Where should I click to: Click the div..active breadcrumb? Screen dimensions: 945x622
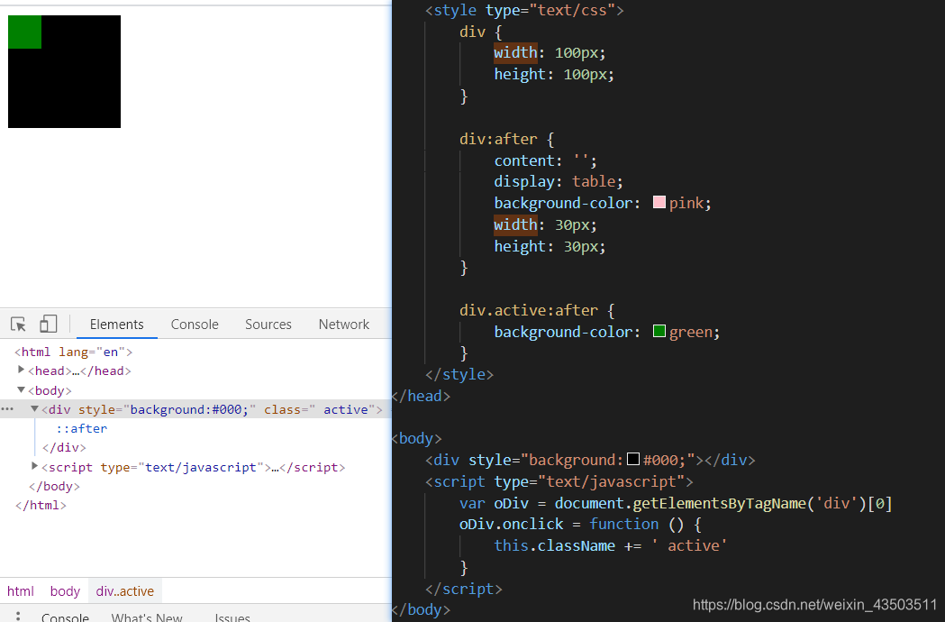click(124, 591)
